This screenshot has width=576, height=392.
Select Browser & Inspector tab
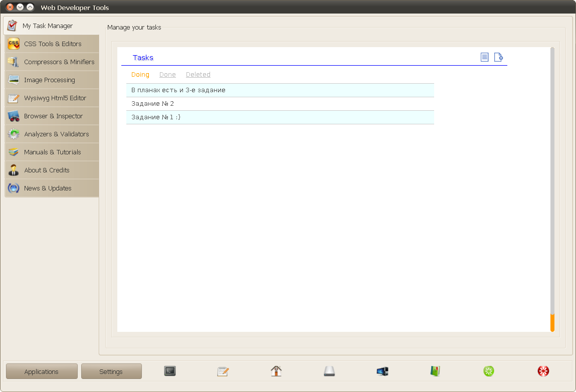(52, 116)
